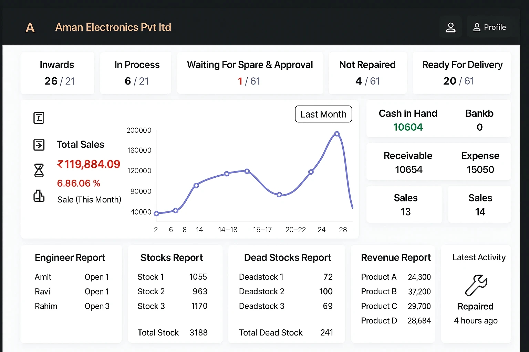The height and width of the screenshot is (352, 529).
Task: Select Product D revenue row
Action: (x=396, y=321)
